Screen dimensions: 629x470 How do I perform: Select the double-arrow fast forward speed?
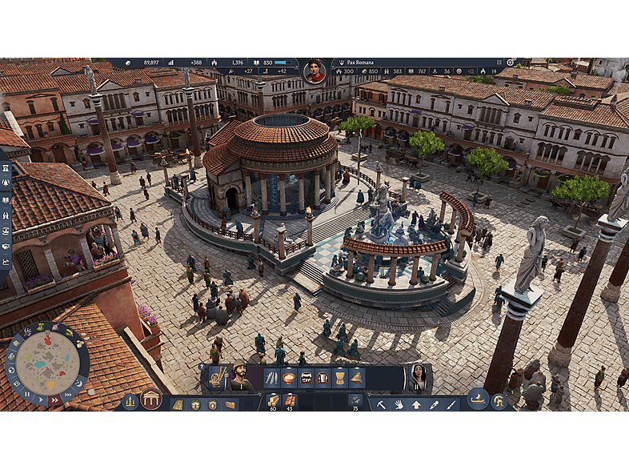[54, 400]
